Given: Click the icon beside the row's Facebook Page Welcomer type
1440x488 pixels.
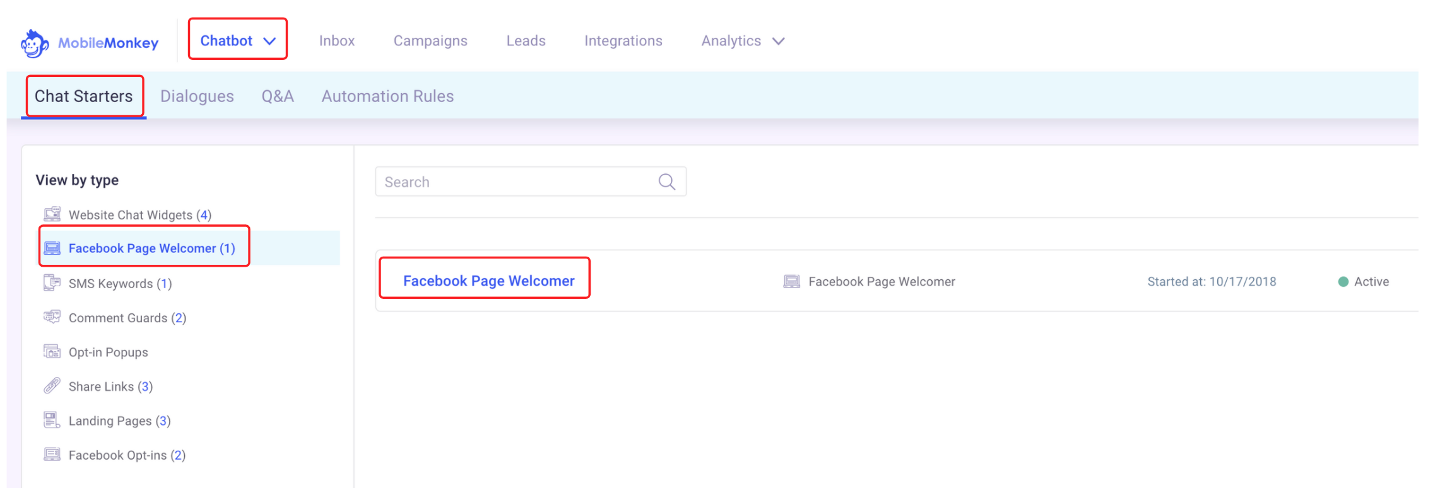Looking at the screenshot, I should tap(792, 281).
